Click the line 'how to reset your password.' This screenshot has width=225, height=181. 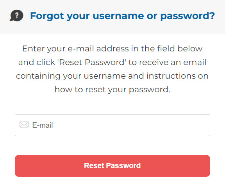(x=112, y=90)
